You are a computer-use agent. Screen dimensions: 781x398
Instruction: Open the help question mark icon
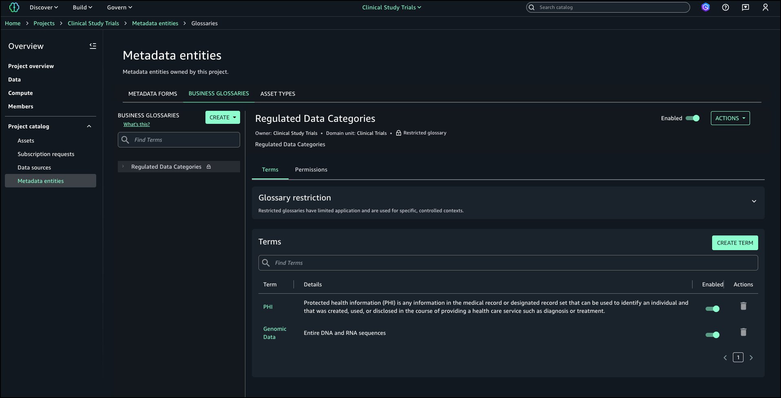point(726,7)
